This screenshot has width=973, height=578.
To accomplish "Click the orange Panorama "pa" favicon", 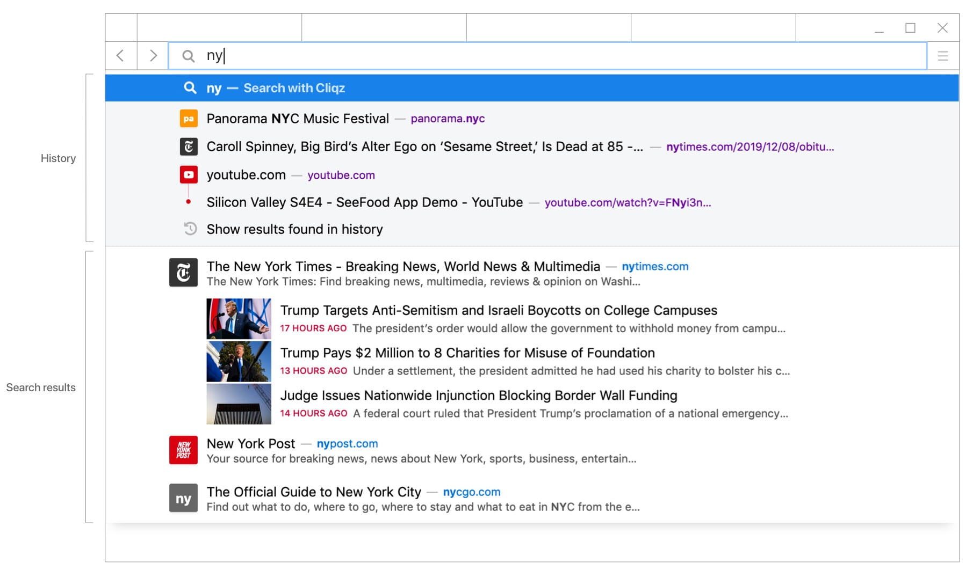I will pyautogui.click(x=189, y=119).
